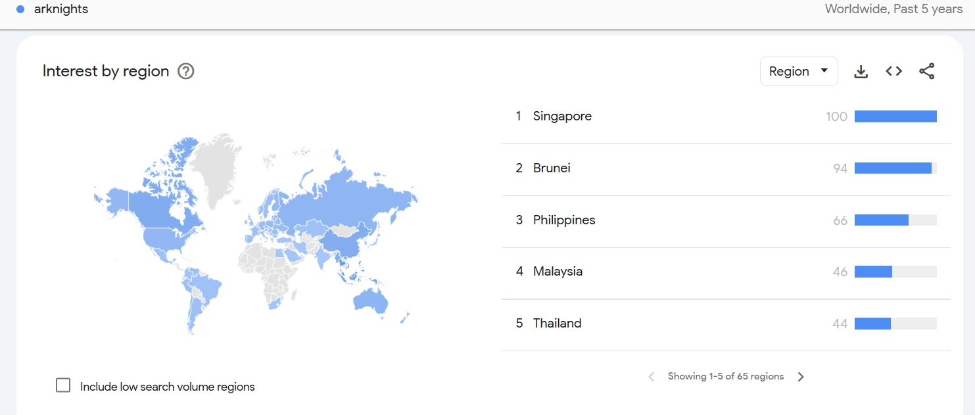Go to previous page of regions
975x415 pixels.
point(652,377)
